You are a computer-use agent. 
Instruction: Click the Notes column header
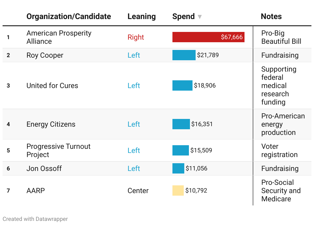tap(271, 16)
